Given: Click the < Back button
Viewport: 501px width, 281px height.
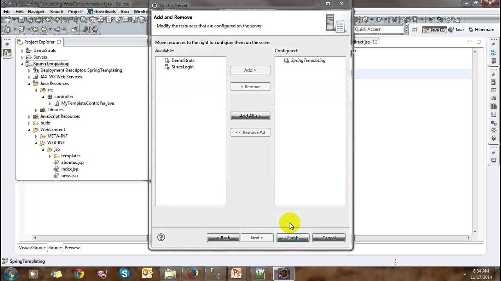Looking at the screenshot, I should [x=223, y=238].
